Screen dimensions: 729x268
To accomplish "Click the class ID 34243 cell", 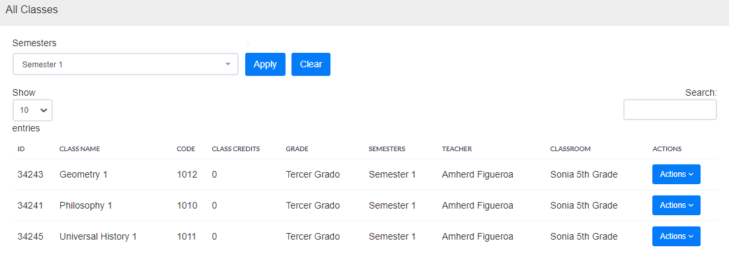I will (30, 174).
